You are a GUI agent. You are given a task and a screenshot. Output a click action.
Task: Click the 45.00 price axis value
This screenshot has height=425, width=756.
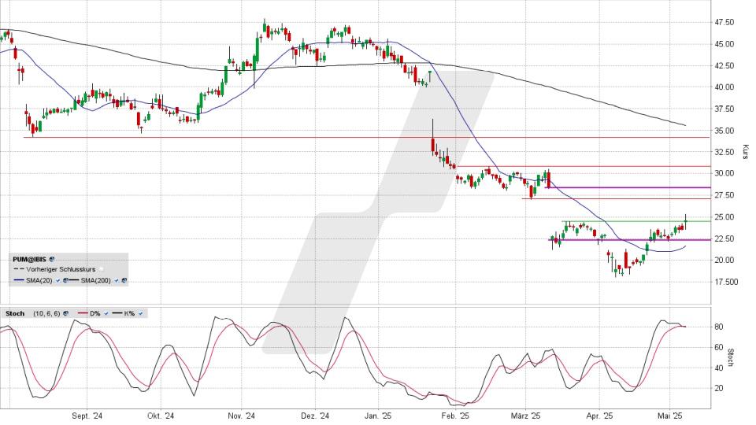tap(724, 44)
